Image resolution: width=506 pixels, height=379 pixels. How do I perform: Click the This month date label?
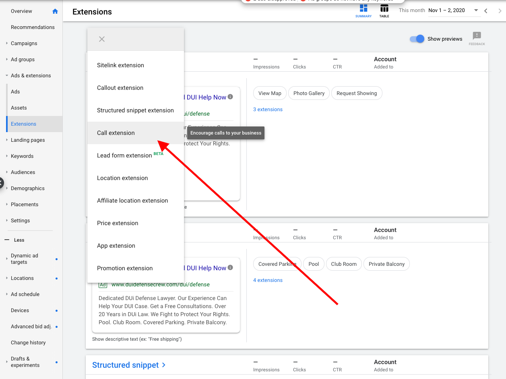point(412,10)
